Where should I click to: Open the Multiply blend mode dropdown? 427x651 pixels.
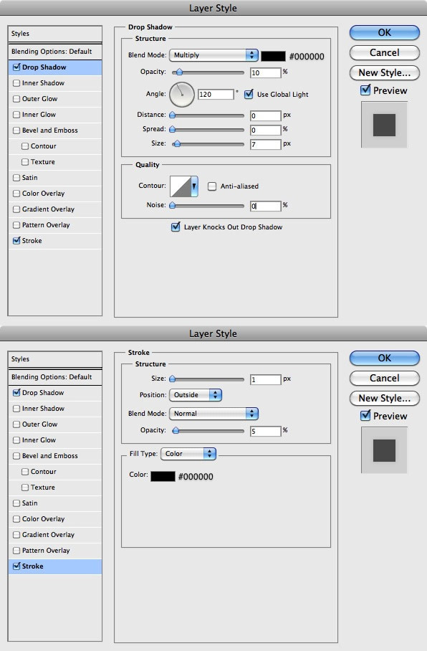[214, 55]
